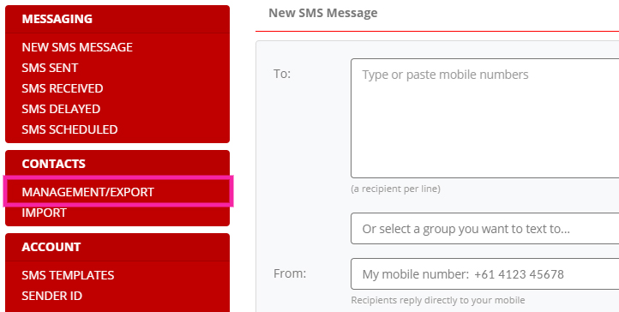Click the recipients reply directly hint text

[x=438, y=300]
